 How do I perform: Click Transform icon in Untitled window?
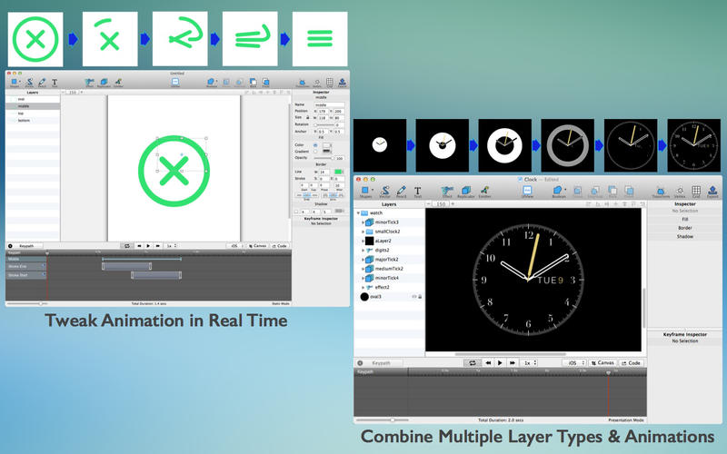pos(303,83)
